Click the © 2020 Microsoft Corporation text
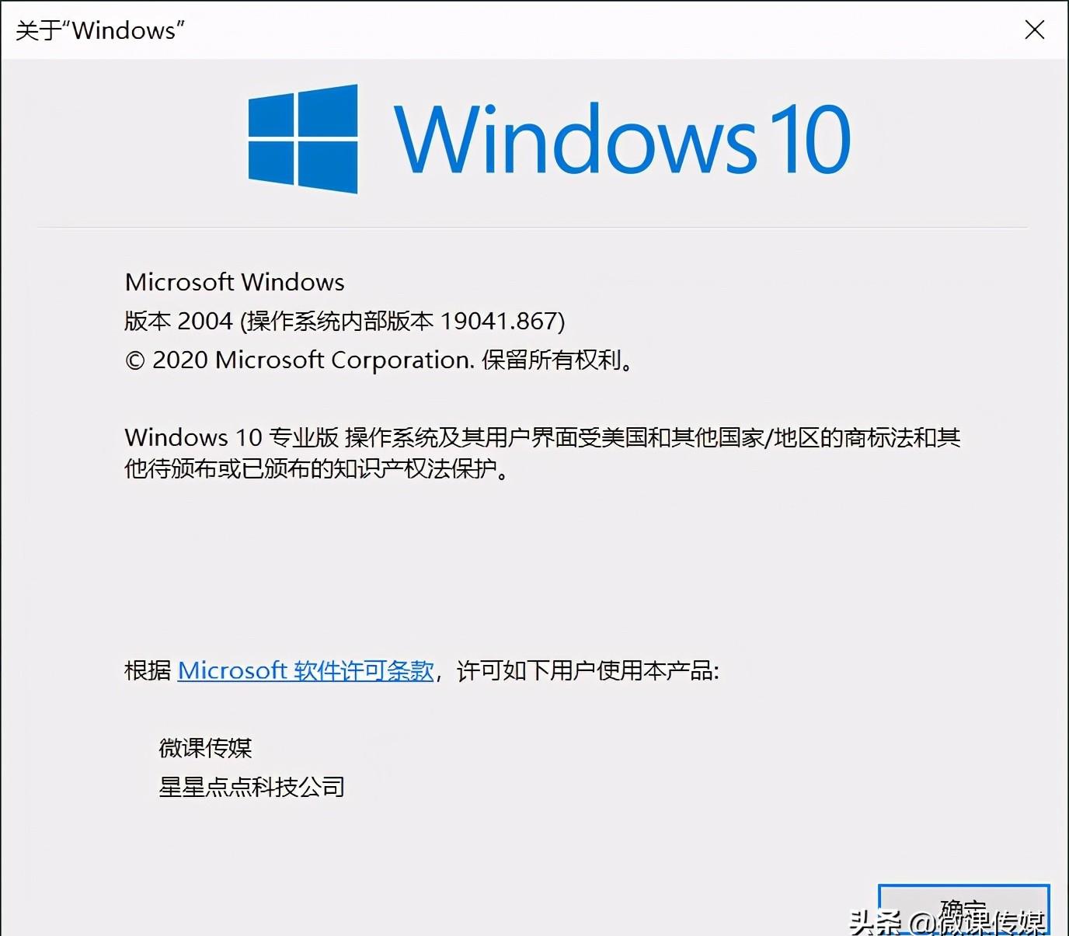 point(300,360)
